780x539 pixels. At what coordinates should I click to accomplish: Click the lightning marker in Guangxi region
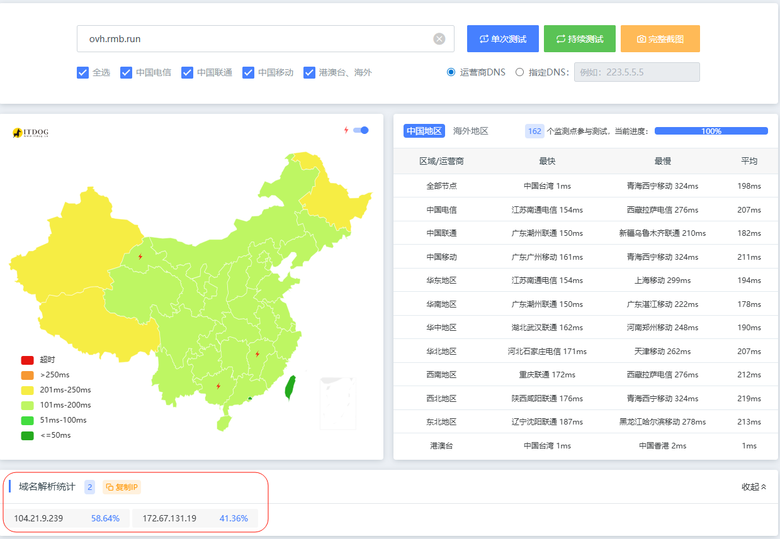[x=218, y=386]
